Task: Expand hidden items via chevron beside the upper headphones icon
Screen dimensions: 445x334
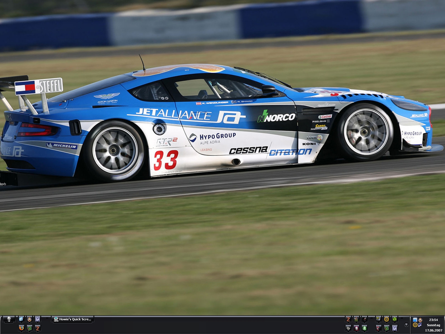Action: pos(47,318)
